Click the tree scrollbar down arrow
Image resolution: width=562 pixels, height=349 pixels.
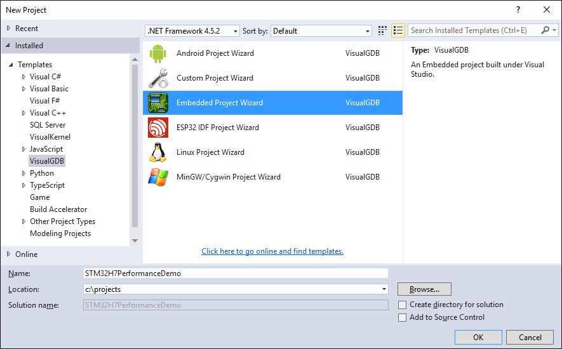point(135,240)
